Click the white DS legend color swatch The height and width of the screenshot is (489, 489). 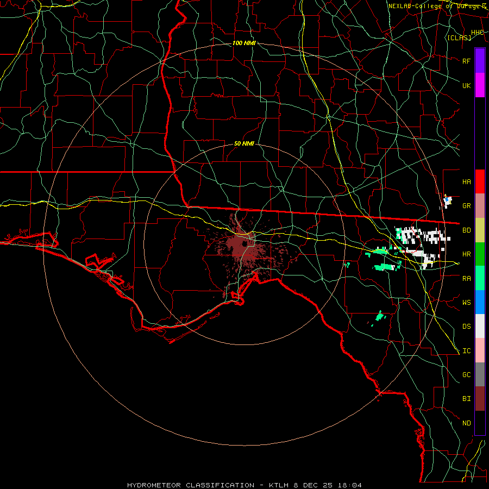coord(480,326)
